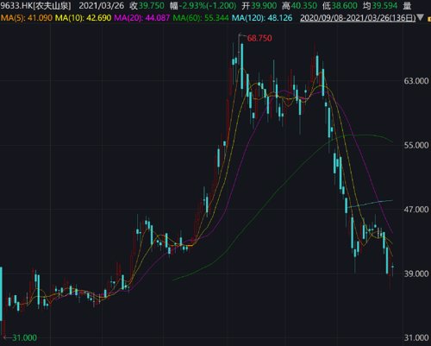The image size is (431, 346).
Task: Click the 55.000 price axis label
Action: point(416,145)
